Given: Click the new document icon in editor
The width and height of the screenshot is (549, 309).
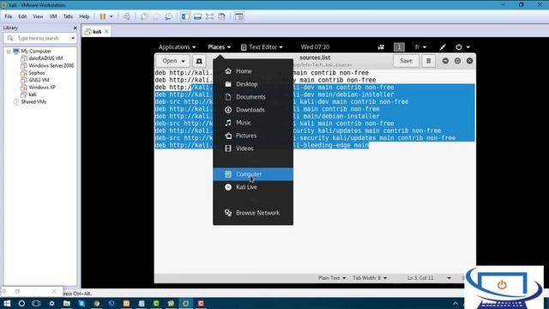Looking at the screenshot, I should pos(199,61).
